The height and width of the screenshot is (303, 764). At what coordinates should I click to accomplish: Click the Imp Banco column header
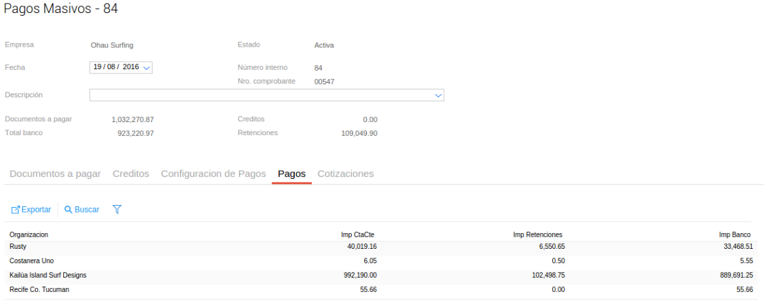(734, 234)
